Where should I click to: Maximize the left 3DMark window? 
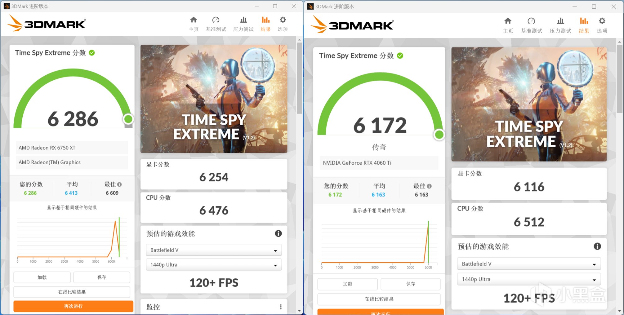click(275, 6)
